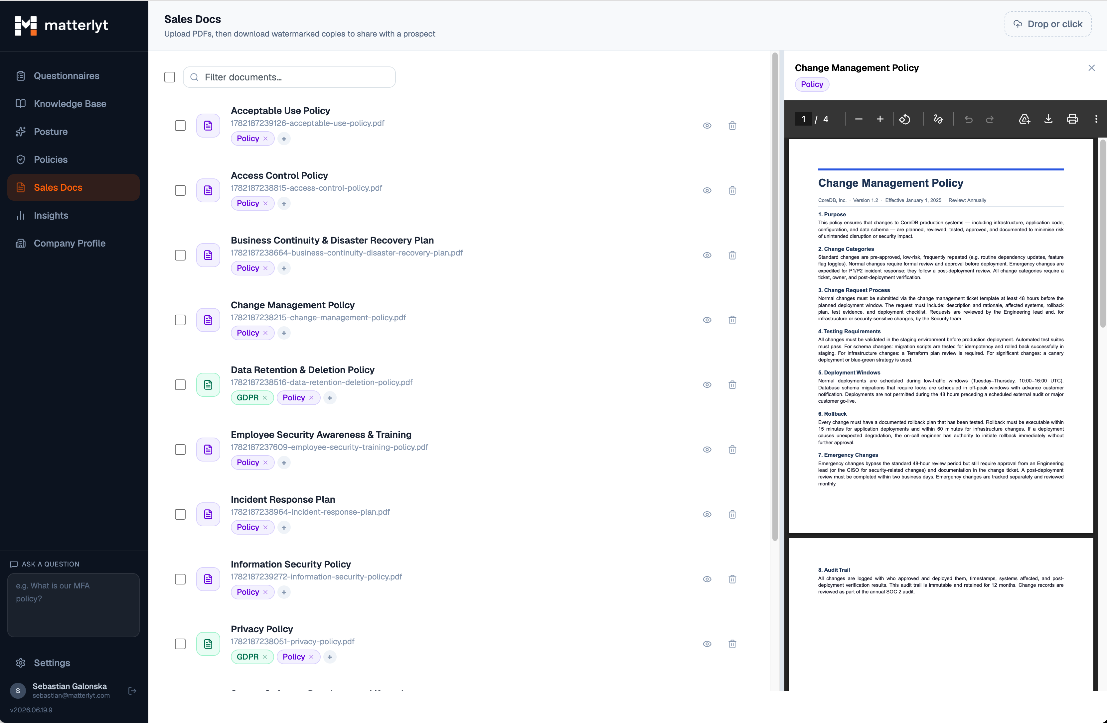This screenshot has width=1107, height=723.
Task: Navigate to Policies
Action: [74, 159]
